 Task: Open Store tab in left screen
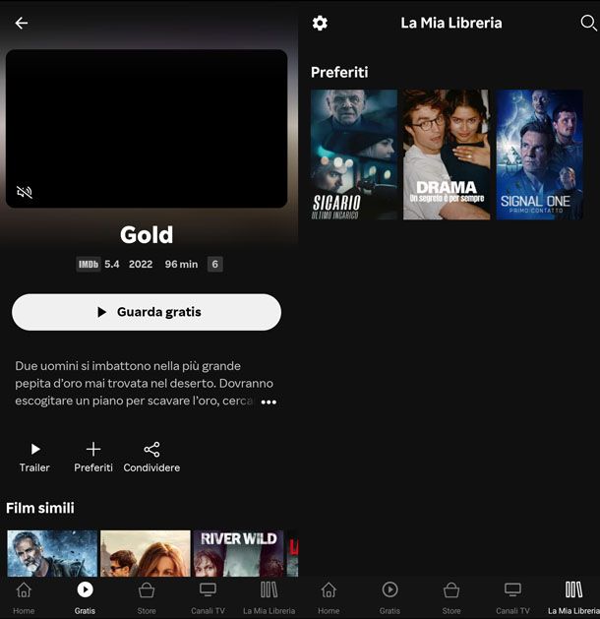pyautogui.click(x=147, y=598)
